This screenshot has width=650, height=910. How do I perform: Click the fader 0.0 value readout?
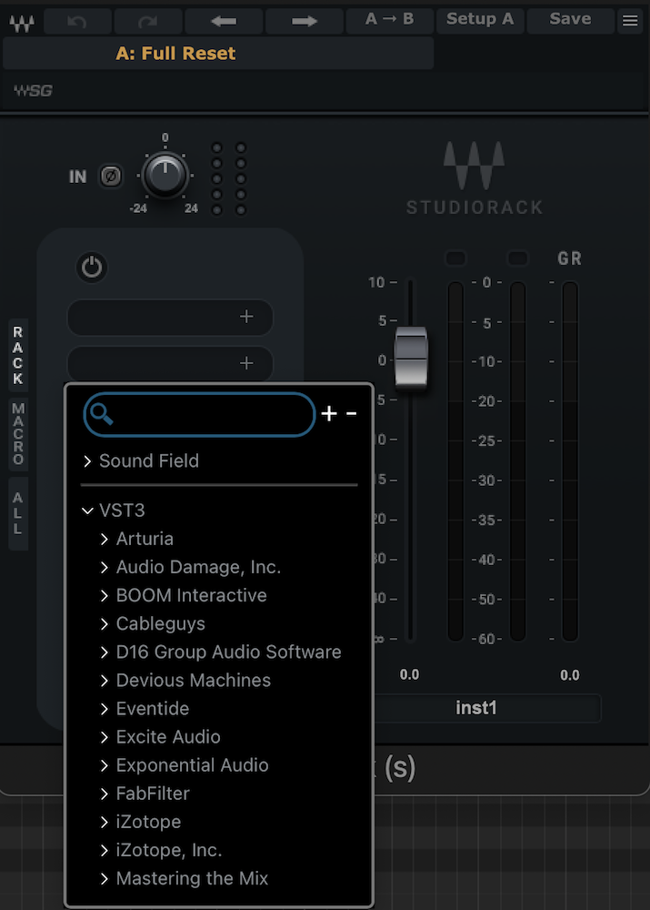(x=409, y=675)
